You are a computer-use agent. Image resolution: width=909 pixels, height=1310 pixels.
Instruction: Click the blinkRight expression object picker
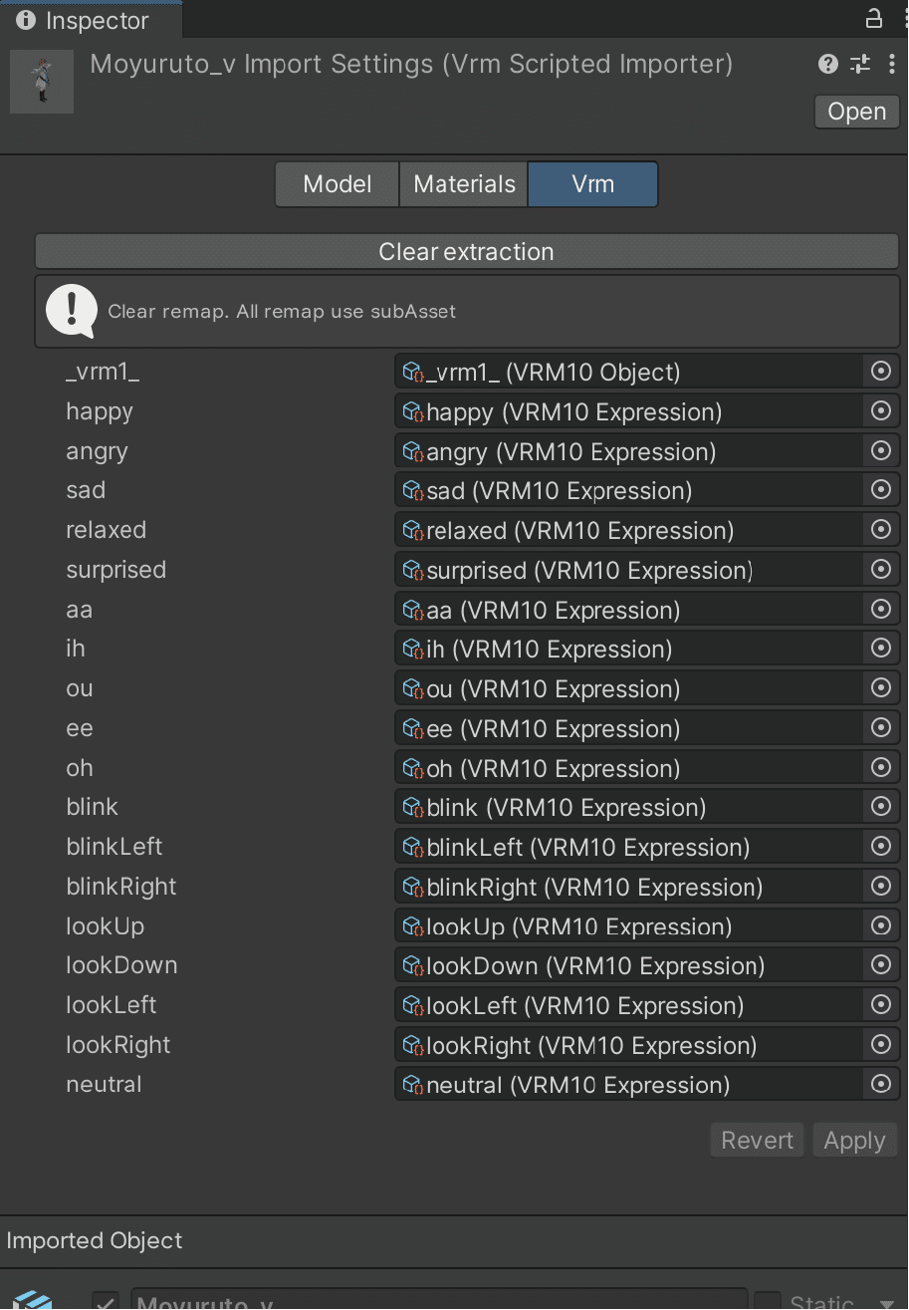click(x=880, y=886)
